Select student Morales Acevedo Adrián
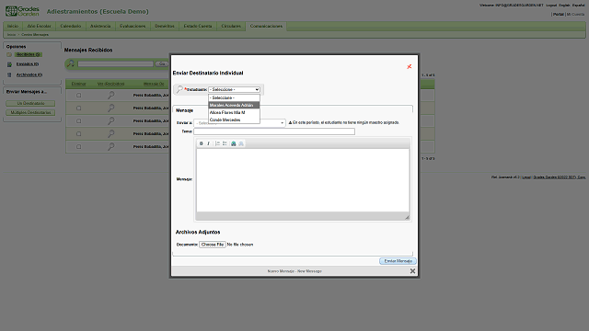This screenshot has height=331, width=589. click(234, 105)
